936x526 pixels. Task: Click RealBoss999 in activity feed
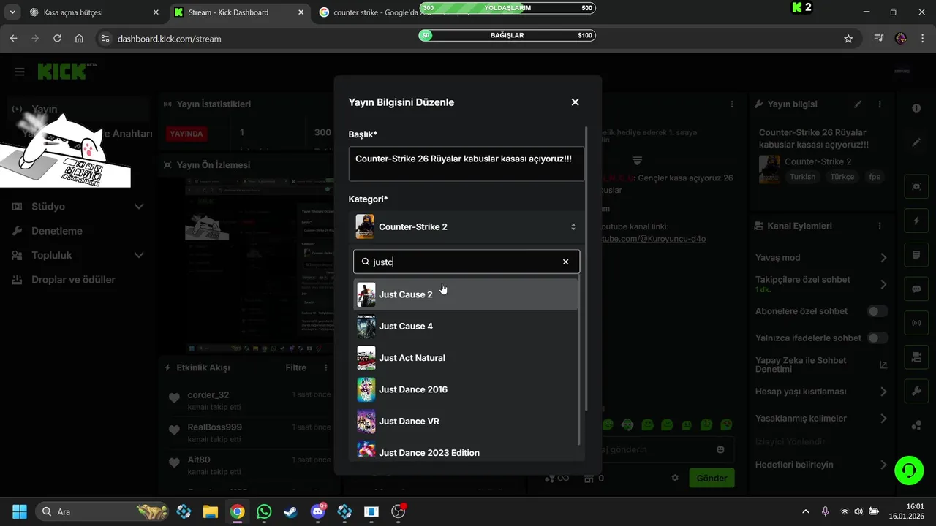pos(214,427)
